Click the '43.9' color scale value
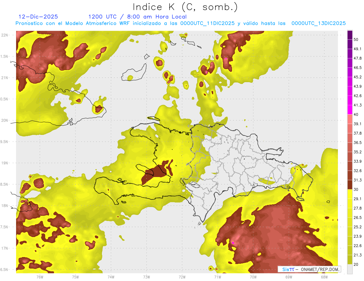Screen dimensions: 364x281 pyautogui.click(x=357, y=86)
